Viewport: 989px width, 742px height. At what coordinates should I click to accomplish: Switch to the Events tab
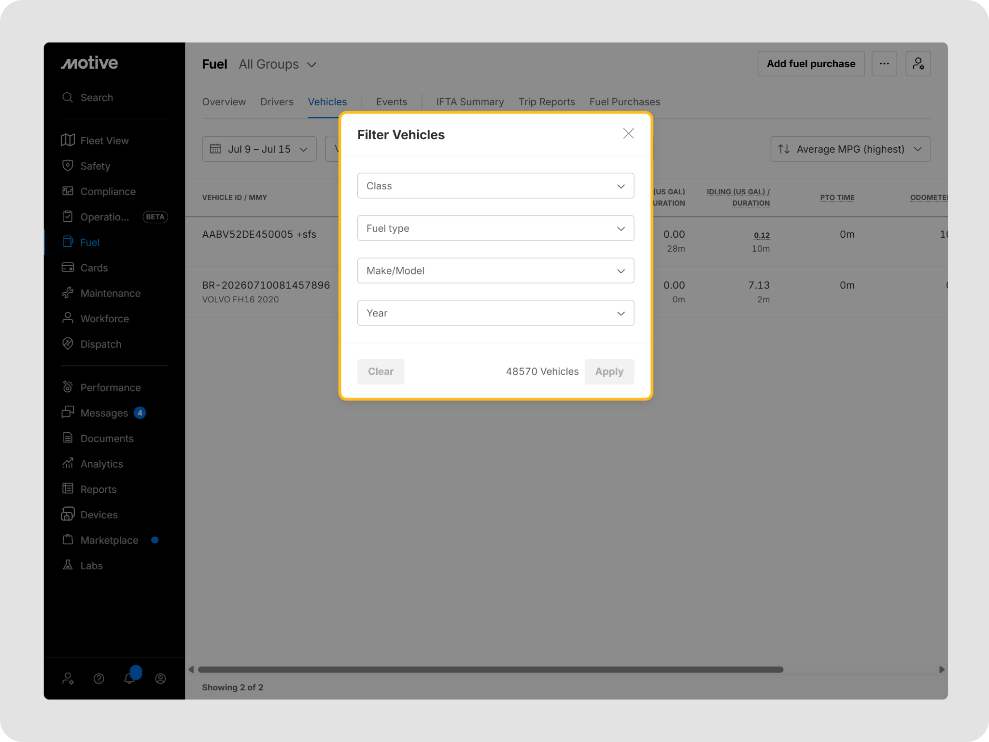[392, 102]
